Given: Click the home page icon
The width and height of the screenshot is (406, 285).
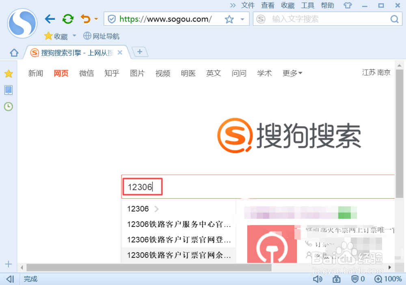Looking at the screenshot, I should (x=14, y=53).
